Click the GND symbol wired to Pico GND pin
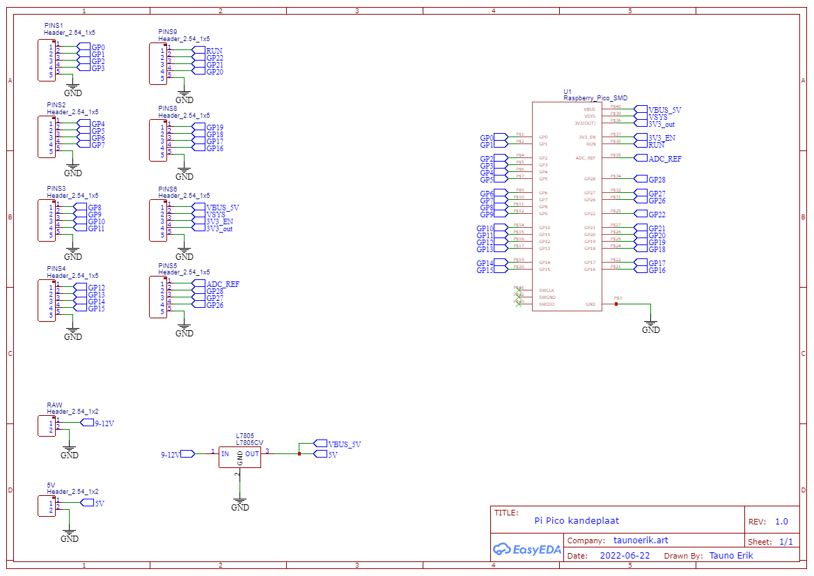Screen dimensions: 814x576 tap(650, 325)
